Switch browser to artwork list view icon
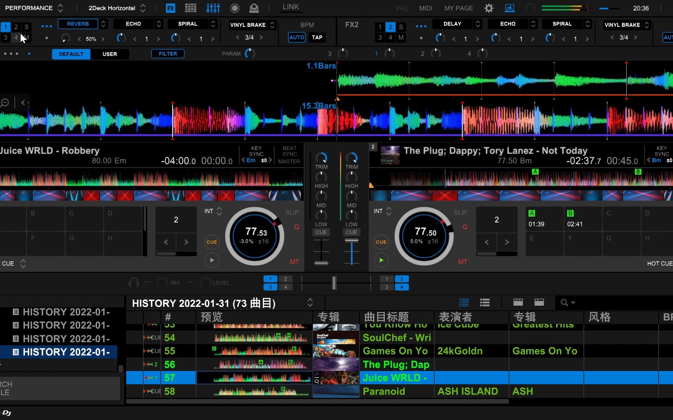Image resolution: width=673 pixels, height=420 pixels. [x=485, y=303]
